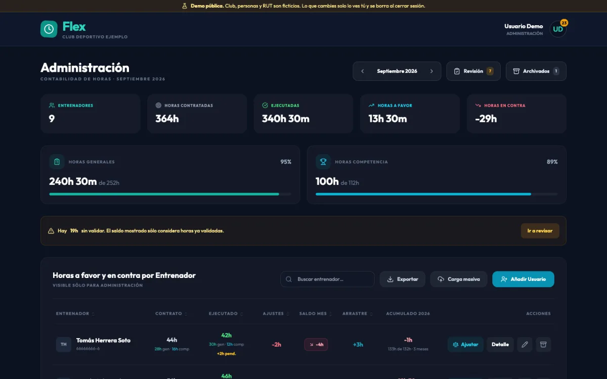Click the -4h Saldo Mes badge
Screen dimensions: 607x379
point(316,345)
